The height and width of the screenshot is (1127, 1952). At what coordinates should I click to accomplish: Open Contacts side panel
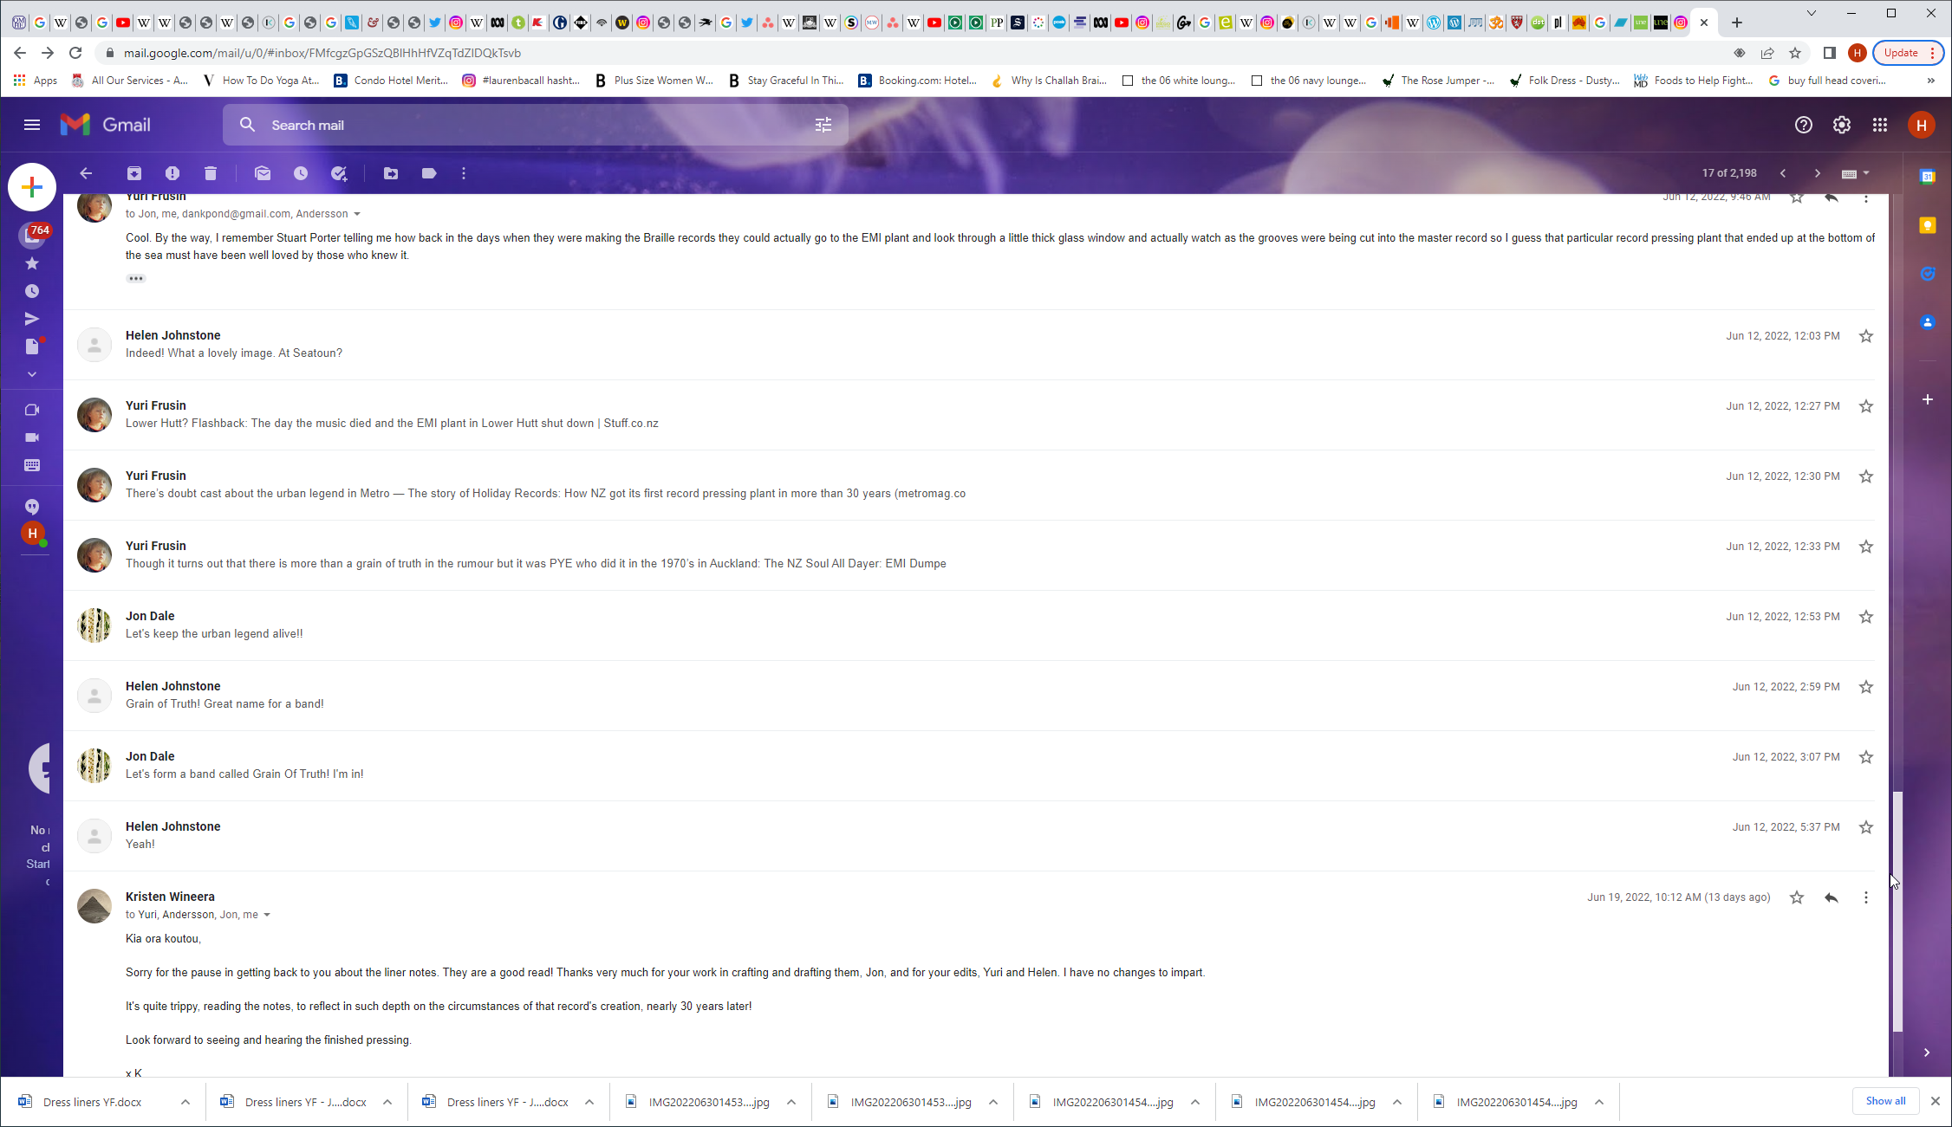pos(1928,322)
